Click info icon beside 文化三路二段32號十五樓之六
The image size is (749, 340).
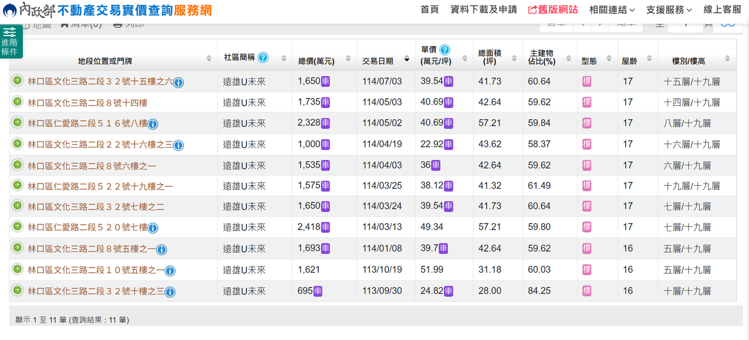point(178,82)
